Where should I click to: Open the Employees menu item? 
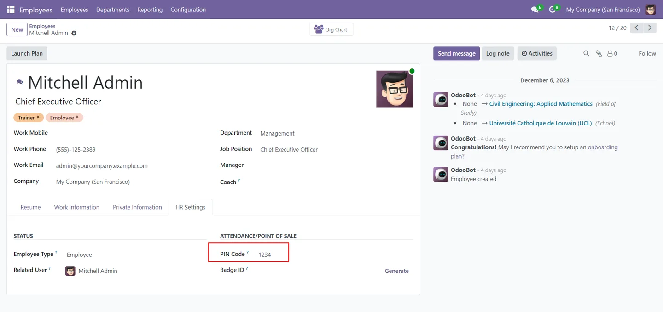[74, 10]
